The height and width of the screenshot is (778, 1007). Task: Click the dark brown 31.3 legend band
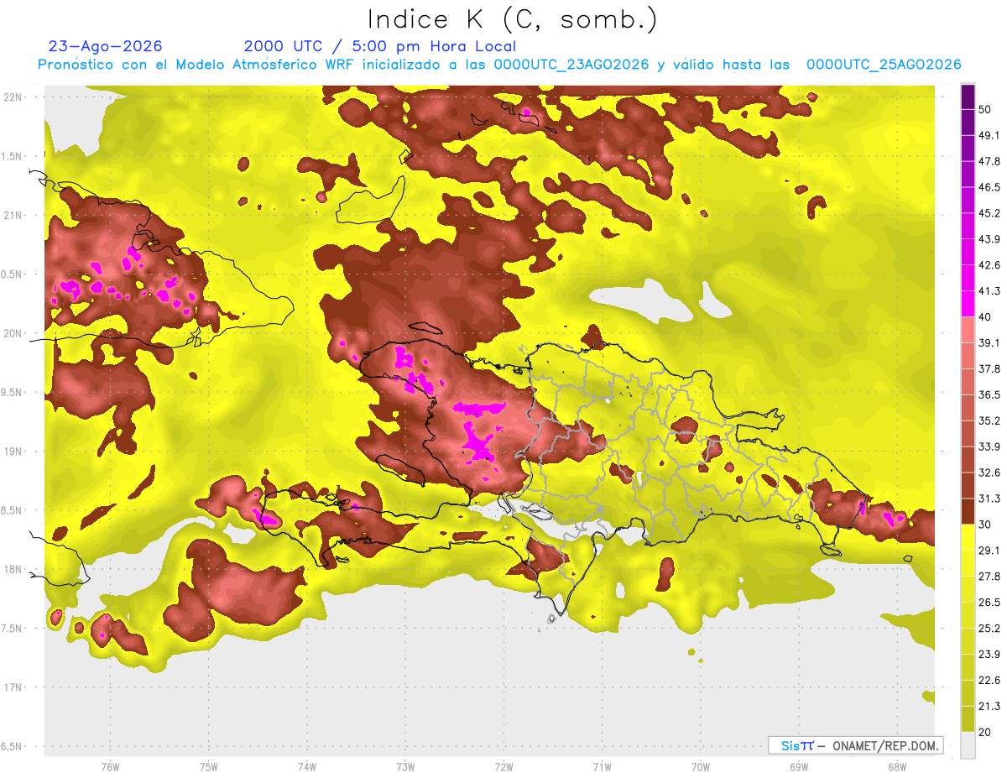point(968,511)
